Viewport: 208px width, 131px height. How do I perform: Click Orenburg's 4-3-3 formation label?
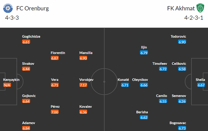(12, 18)
